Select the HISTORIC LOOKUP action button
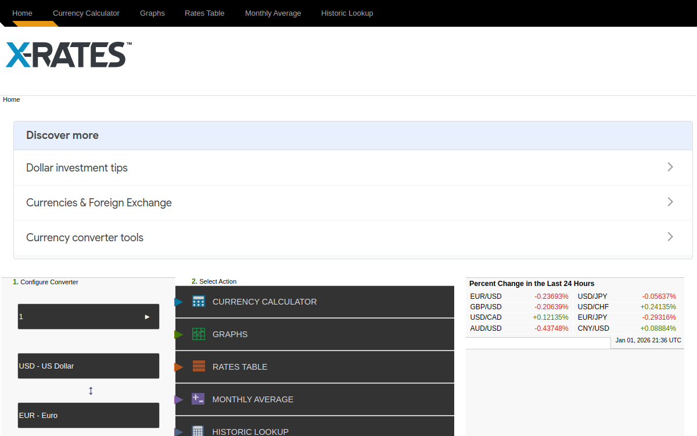Screen dimensions: 697x436 pyautogui.click(x=315, y=426)
